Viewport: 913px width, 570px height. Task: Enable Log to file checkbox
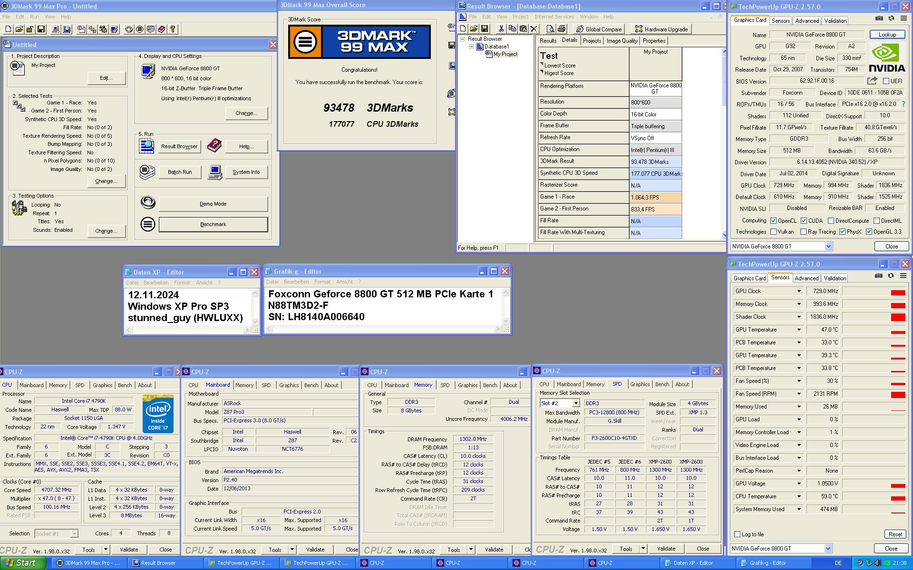738,534
